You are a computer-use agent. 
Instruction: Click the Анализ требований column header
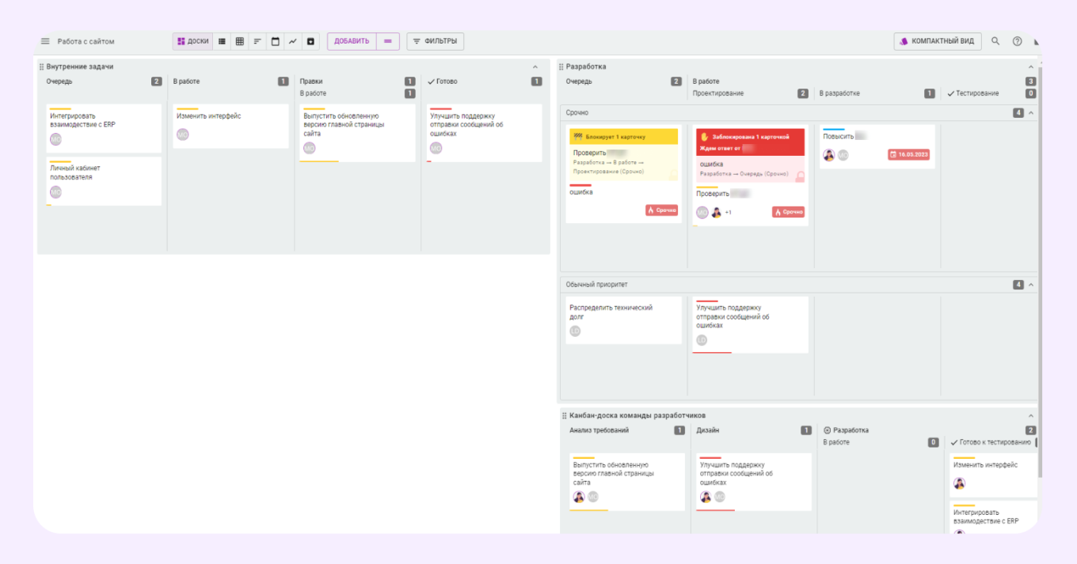pos(599,430)
